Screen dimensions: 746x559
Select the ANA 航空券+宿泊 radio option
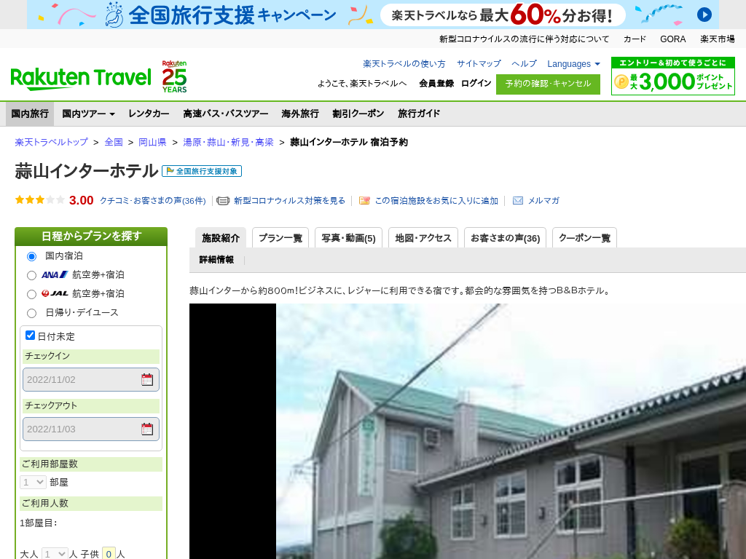pyautogui.click(x=31, y=275)
